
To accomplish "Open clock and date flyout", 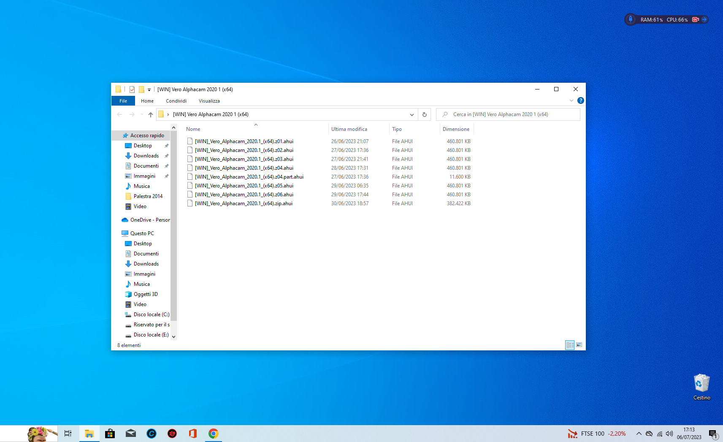I will click(689, 434).
